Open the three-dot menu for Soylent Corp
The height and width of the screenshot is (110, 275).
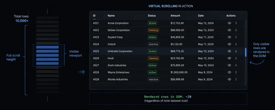(236, 37)
